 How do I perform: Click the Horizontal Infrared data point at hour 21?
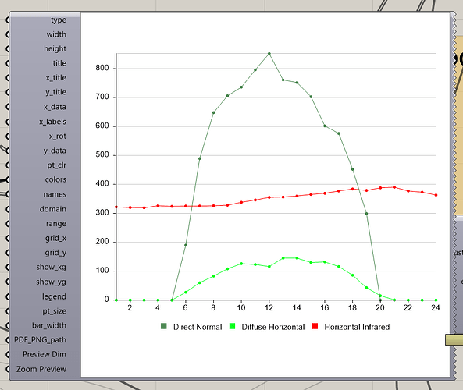click(x=394, y=187)
